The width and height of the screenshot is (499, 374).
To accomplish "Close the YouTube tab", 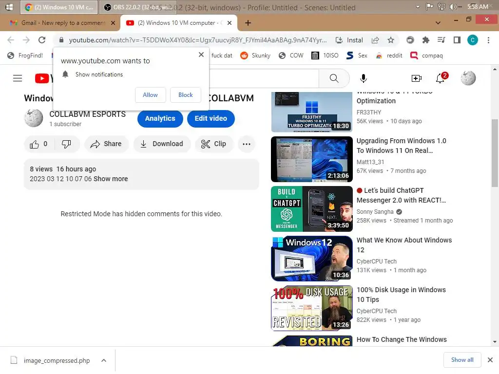I will coord(230,23).
